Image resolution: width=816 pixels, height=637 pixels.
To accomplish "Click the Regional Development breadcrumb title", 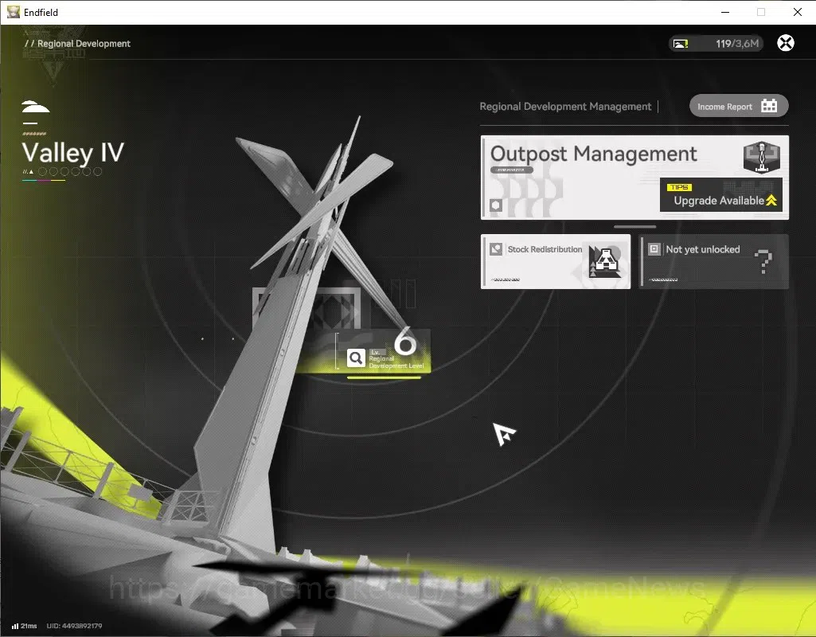I will click(x=84, y=44).
